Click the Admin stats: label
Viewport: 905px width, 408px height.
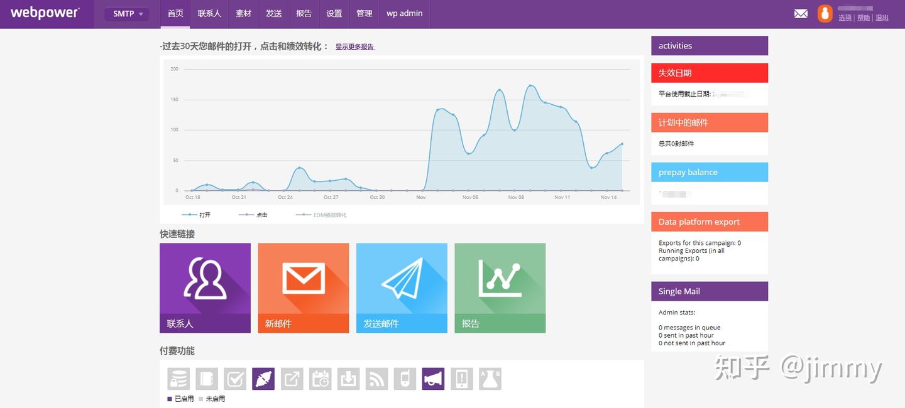[677, 312]
